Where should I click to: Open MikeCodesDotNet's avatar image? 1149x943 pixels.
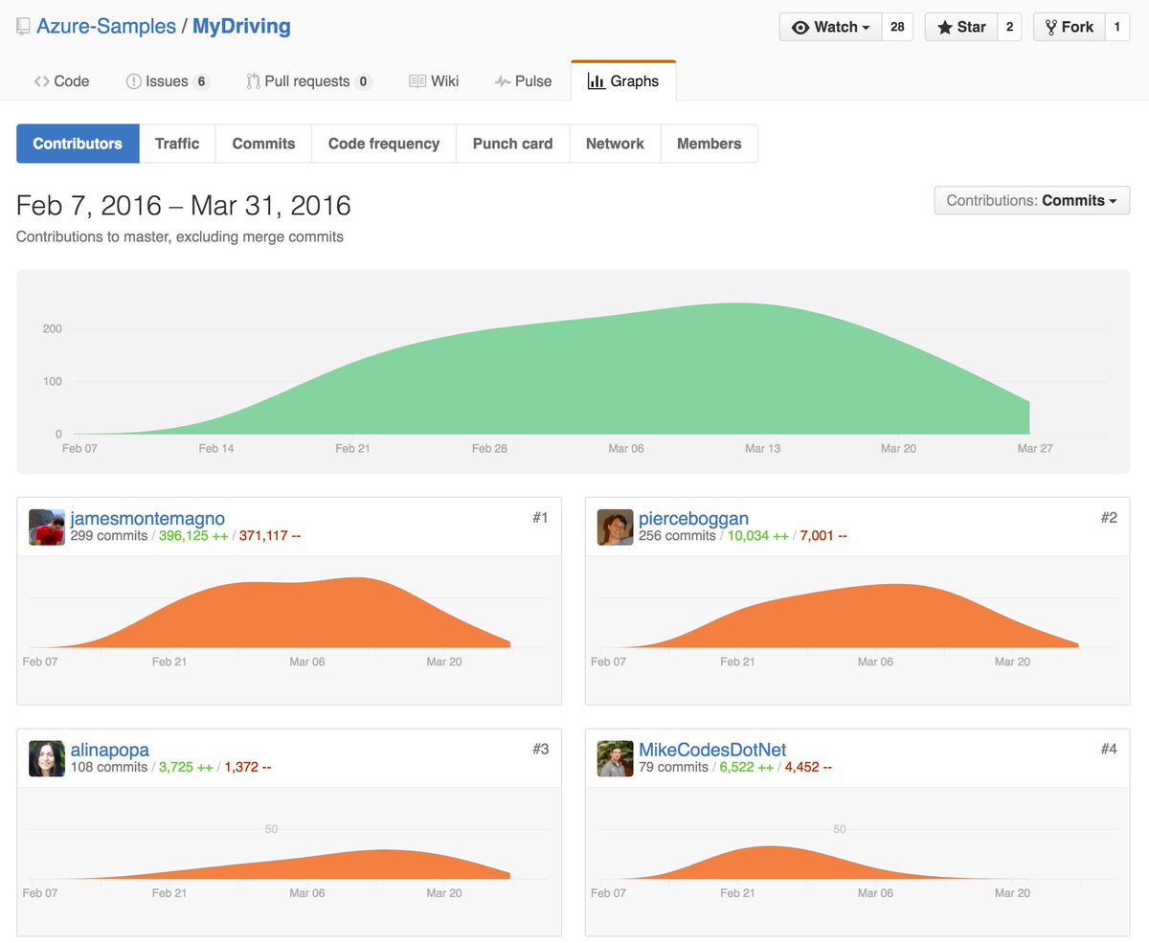[616, 758]
